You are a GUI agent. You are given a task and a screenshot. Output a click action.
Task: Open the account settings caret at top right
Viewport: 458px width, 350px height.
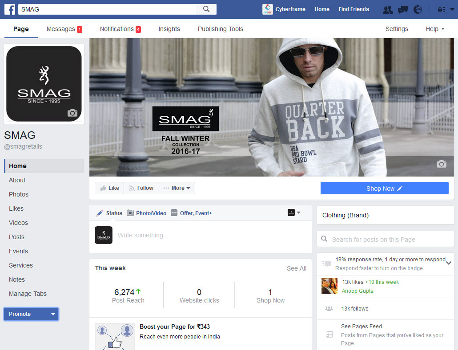(453, 9)
